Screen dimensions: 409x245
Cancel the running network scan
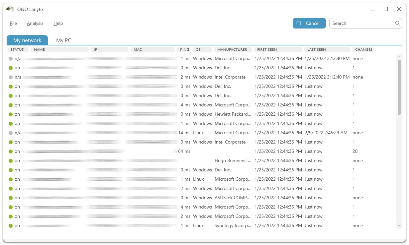309,23
